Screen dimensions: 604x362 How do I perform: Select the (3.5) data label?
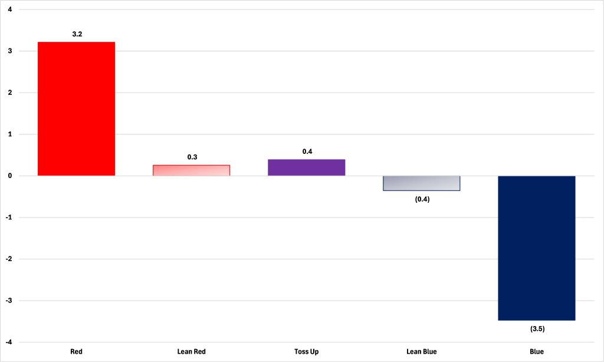coord(537,328)
